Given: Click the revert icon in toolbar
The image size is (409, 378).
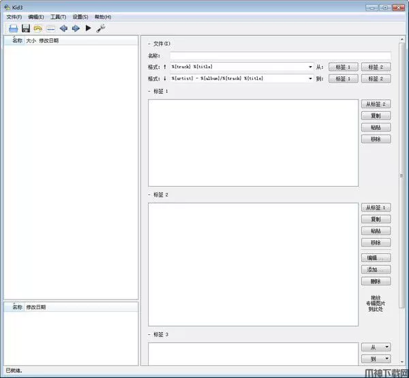Looking at the screenshot, I should tap(37, 28).
